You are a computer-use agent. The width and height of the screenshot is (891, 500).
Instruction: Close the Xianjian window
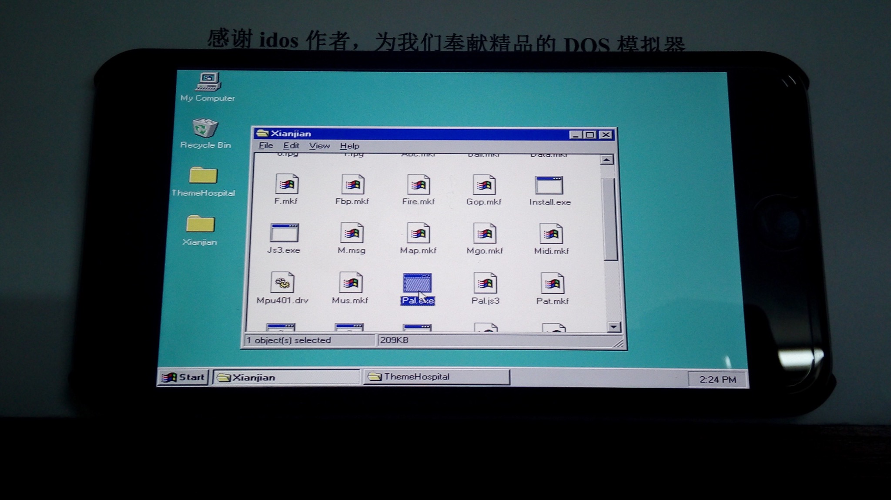click(606, 135)
